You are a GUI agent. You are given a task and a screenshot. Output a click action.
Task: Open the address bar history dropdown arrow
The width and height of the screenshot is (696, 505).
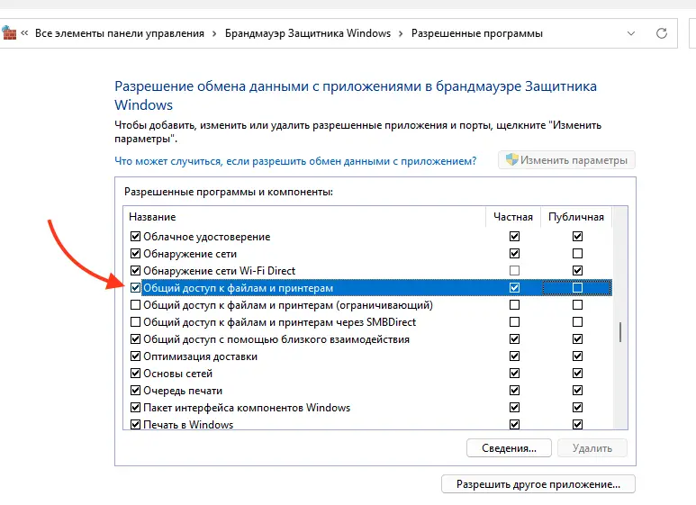[631, 33]
